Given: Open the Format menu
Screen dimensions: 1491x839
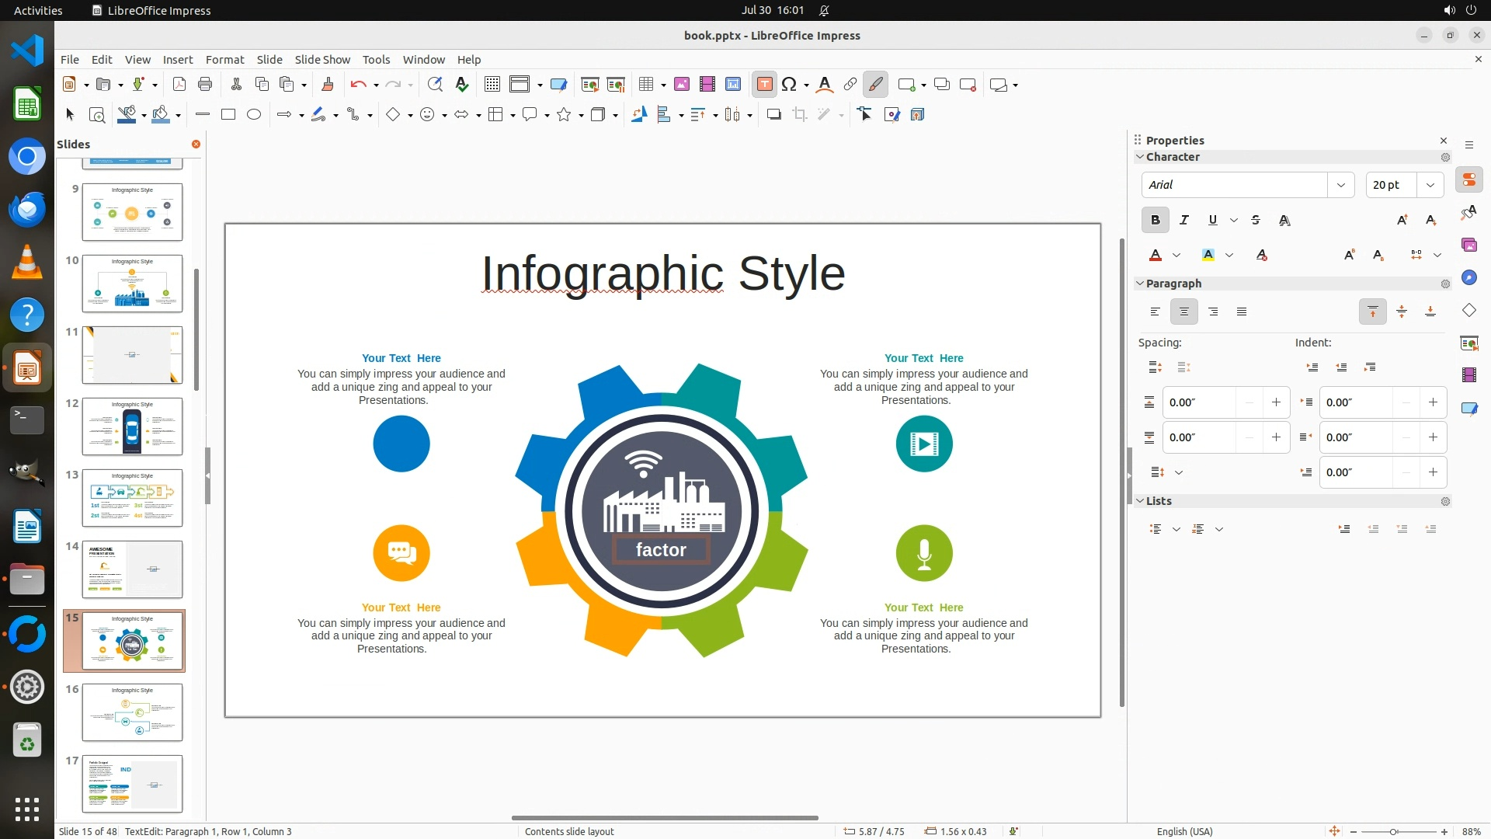Looking at the screenshot, I should click(x=224, y=60).
